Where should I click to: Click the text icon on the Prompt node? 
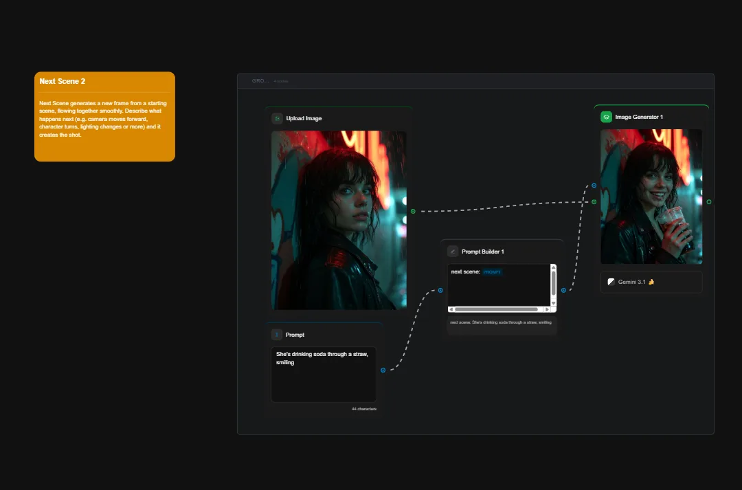point(278,335)
